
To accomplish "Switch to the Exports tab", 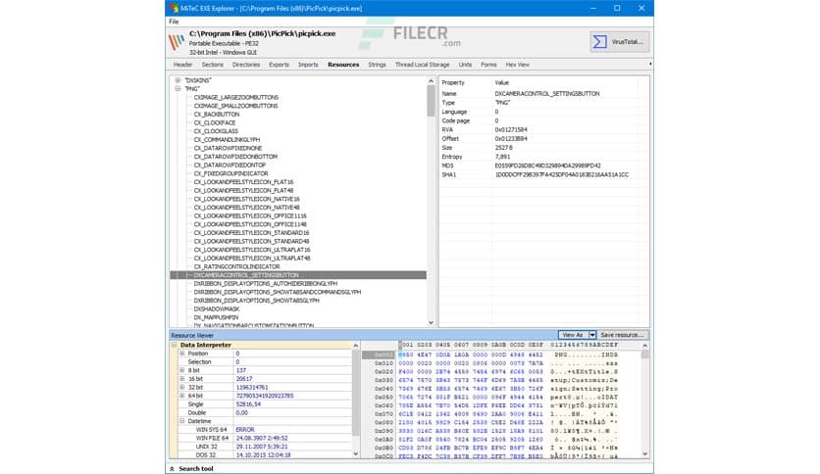I will coord(279,65).
